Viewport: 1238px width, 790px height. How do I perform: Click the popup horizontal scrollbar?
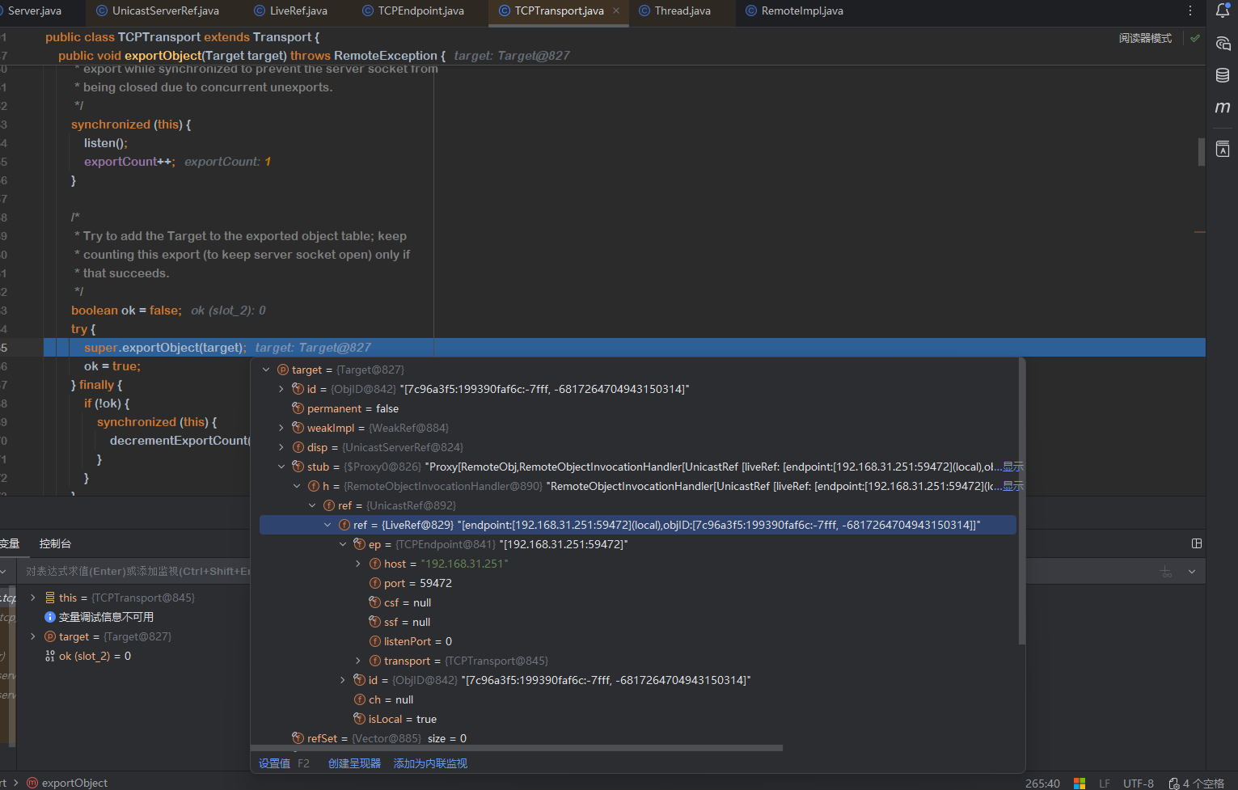coord(518,748)
